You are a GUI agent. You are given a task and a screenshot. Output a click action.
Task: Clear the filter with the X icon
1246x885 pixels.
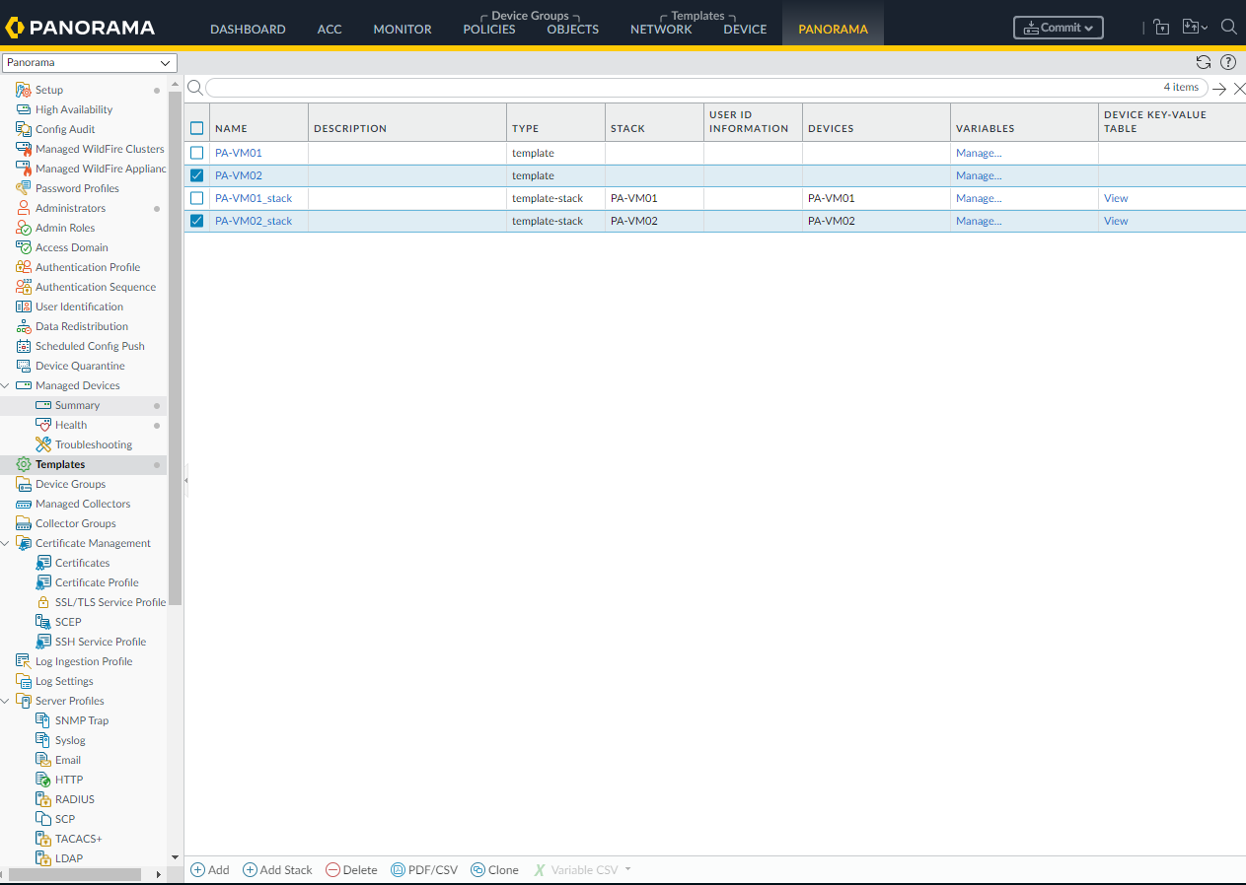[1240, 89]
